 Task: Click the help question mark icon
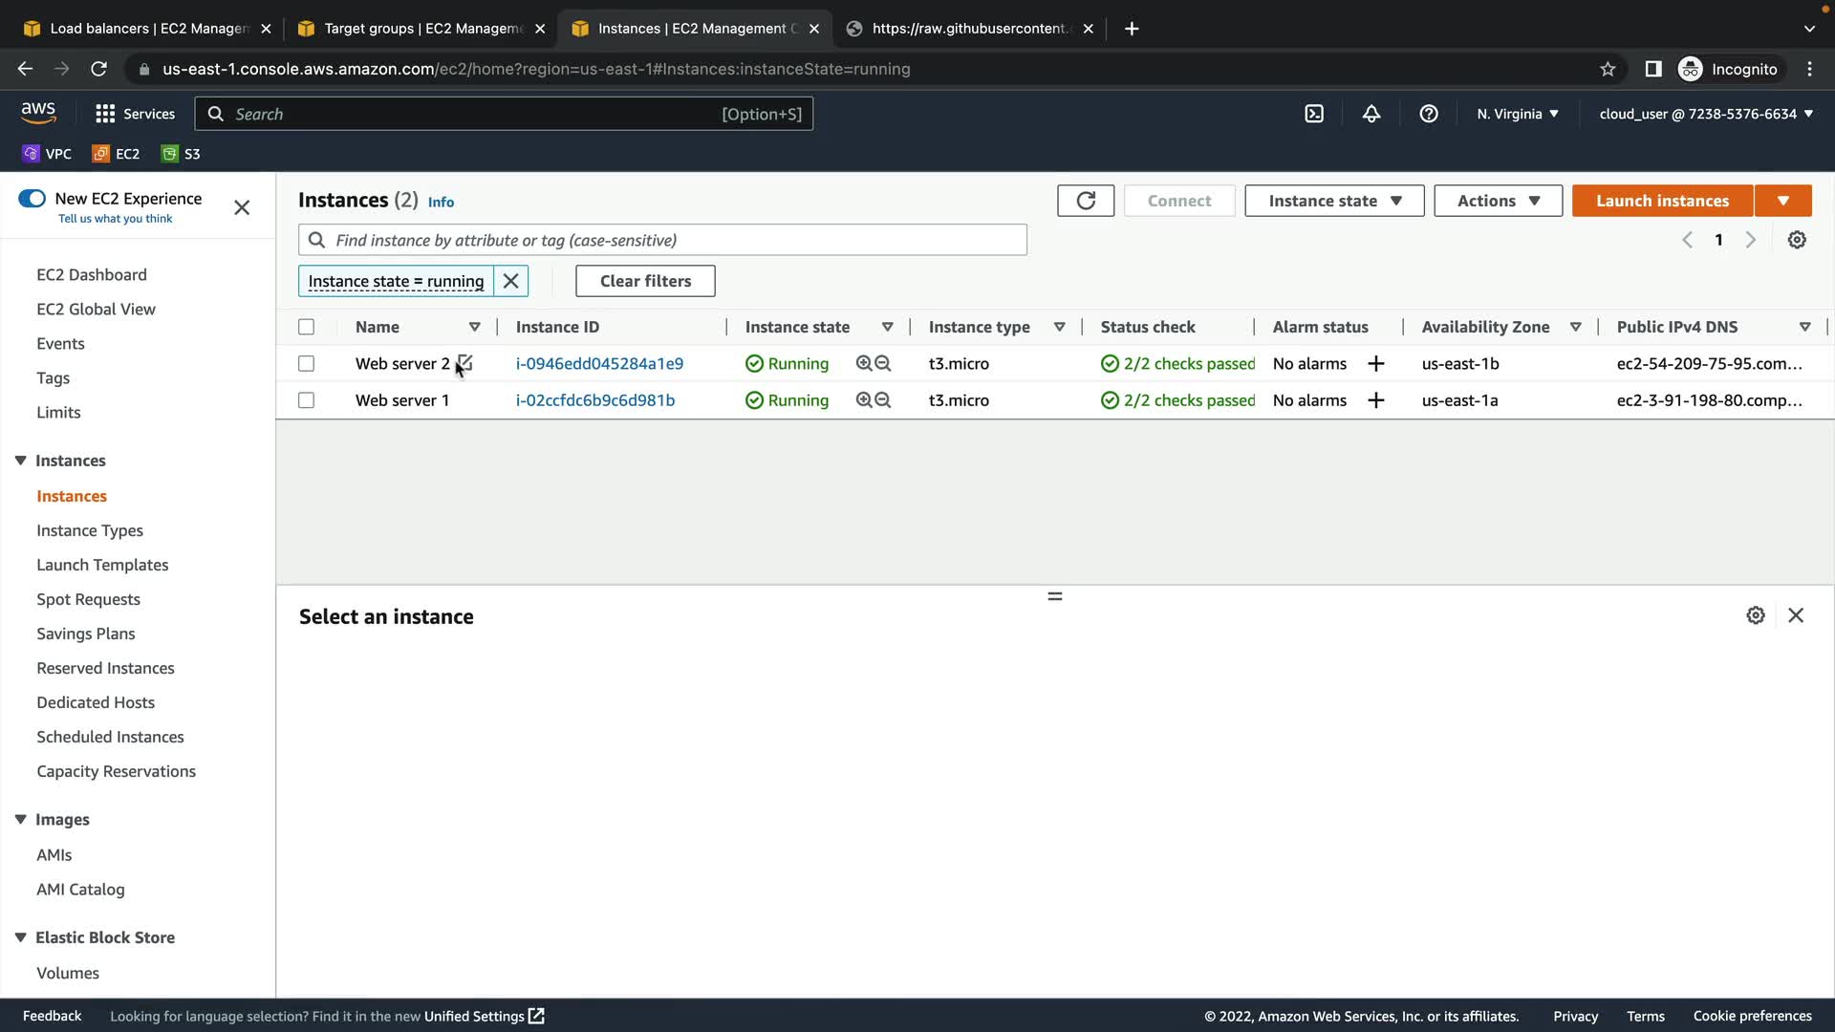(1429, 114)
